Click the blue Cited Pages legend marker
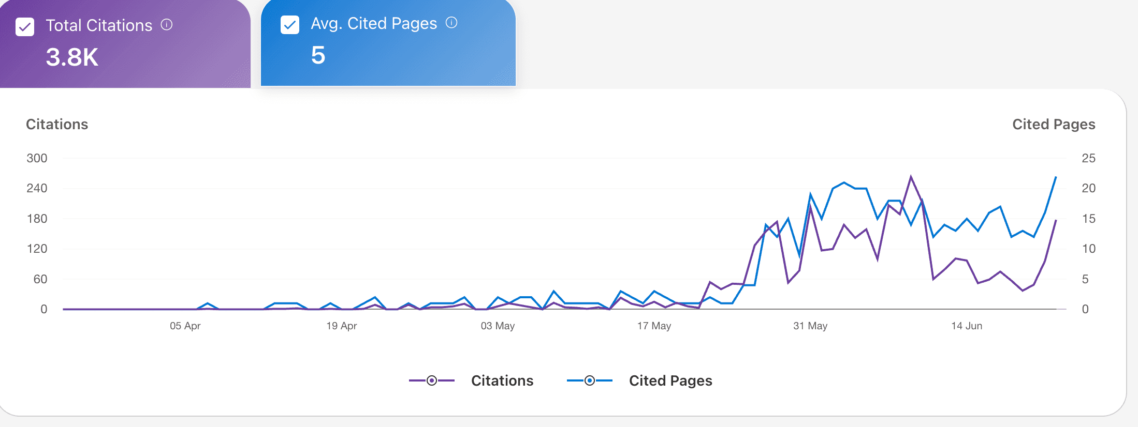Screen dimensions: 1138x427 590,381
